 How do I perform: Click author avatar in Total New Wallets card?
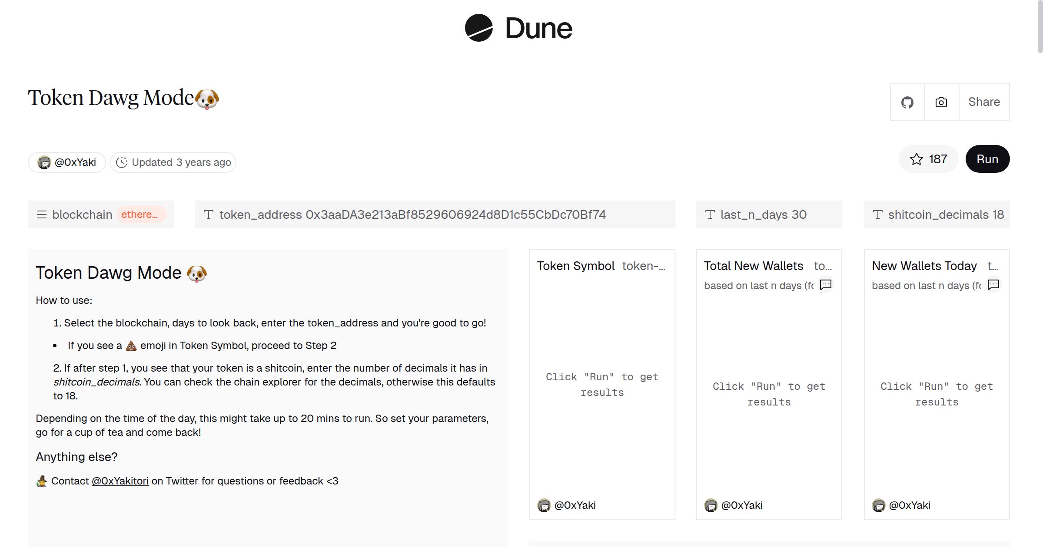coord(711,505)
